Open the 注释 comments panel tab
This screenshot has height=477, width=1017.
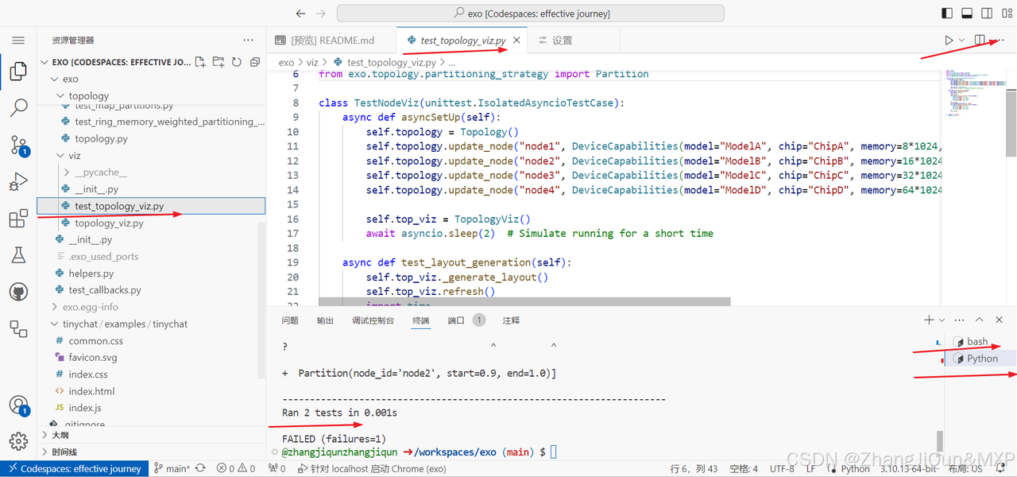[x=511, y=320]
